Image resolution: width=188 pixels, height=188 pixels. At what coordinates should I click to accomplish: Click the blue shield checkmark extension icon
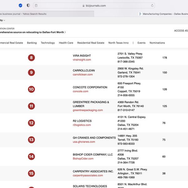(x=20, y=5)
